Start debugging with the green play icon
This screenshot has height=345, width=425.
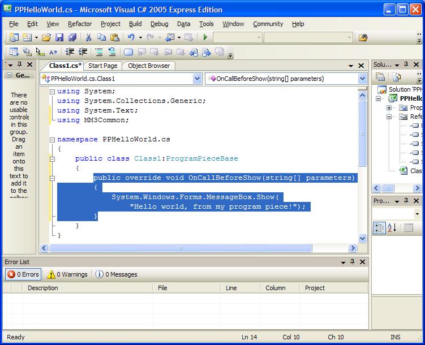click(205, 37)
